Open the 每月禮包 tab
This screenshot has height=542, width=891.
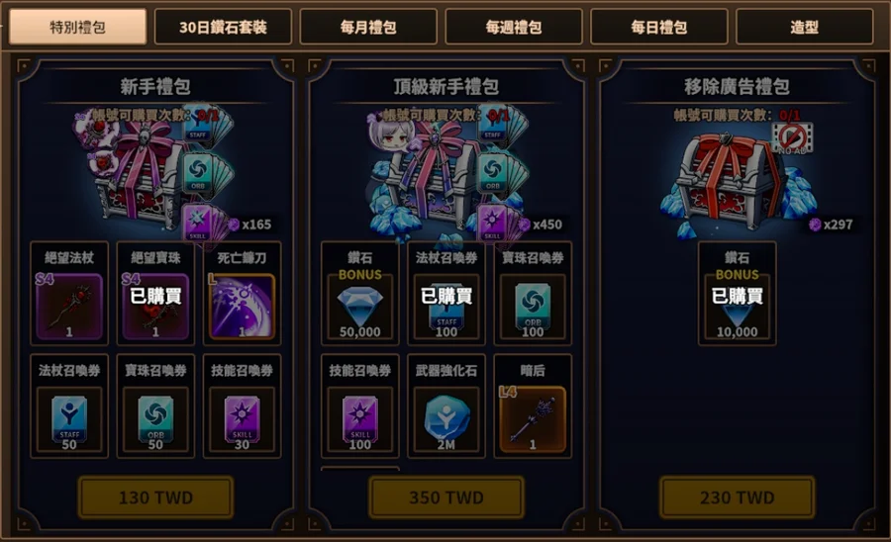368,27
